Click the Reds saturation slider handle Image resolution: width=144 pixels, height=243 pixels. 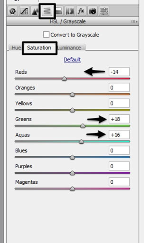(64, 79)
